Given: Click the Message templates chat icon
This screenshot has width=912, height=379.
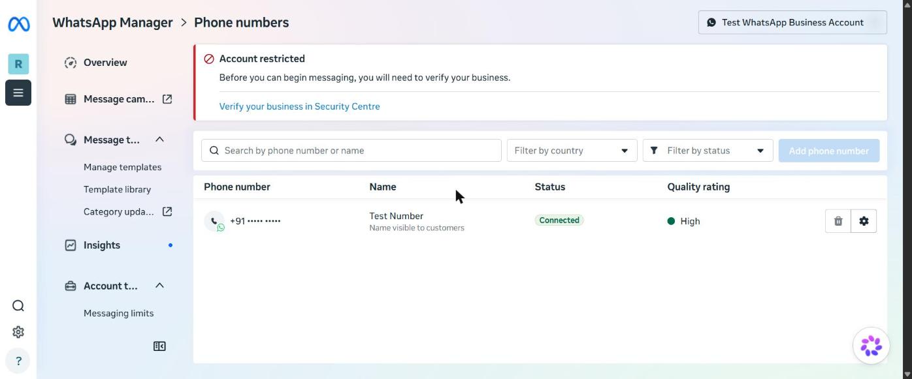Looking at the screenshot, I should coord(71,140).
